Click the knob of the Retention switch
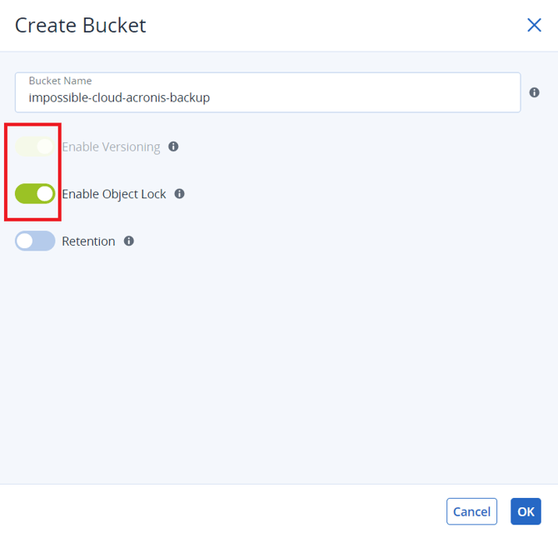 [25, 241]
